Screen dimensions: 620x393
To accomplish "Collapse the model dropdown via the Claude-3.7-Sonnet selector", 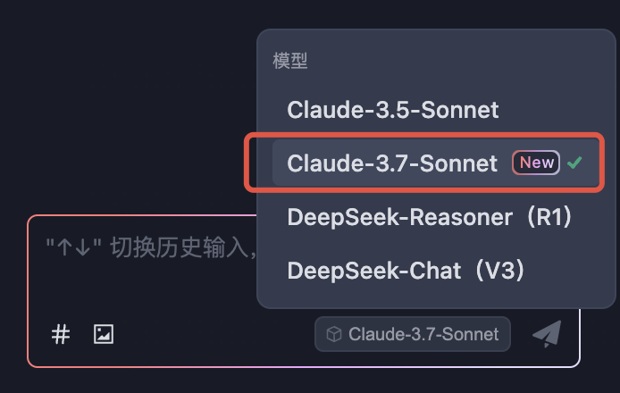I will [x=412, y=334].
